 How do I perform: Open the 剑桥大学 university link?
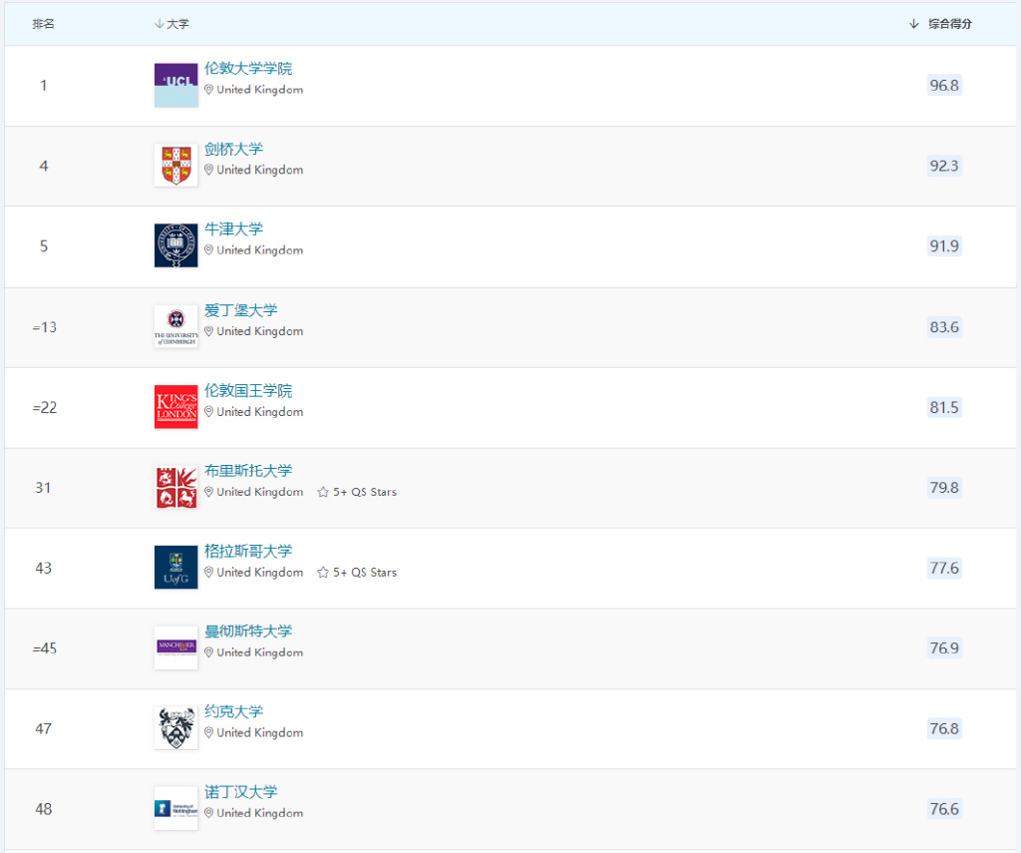coord(233,149)
